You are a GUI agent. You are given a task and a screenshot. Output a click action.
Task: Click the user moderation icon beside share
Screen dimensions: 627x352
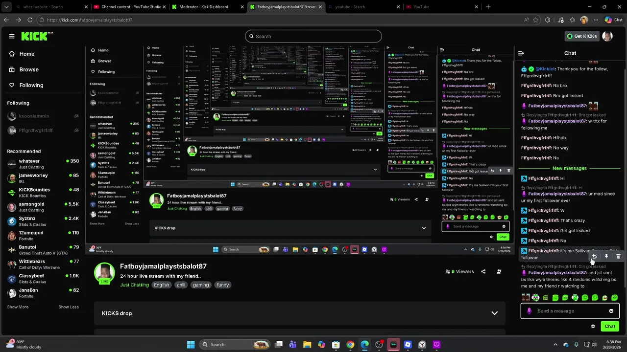tap(499, 271)
